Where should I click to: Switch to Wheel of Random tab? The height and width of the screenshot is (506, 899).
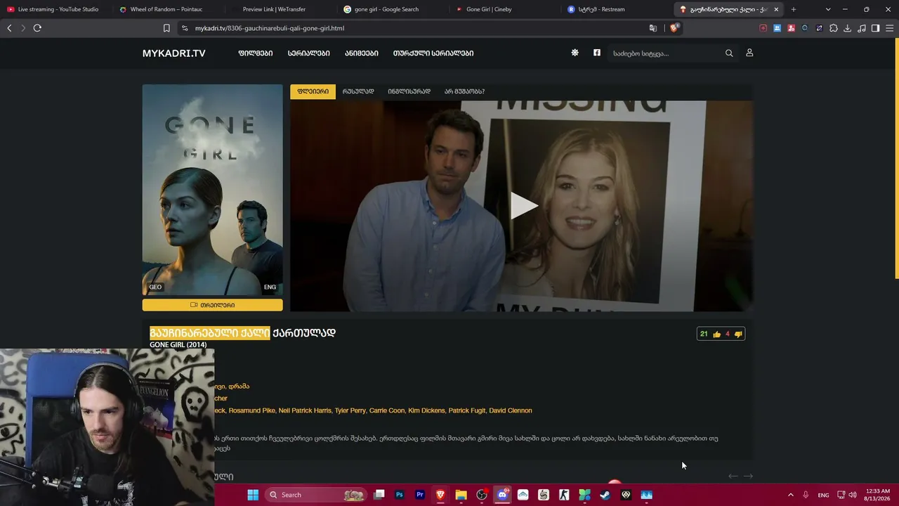click(169, 9)
